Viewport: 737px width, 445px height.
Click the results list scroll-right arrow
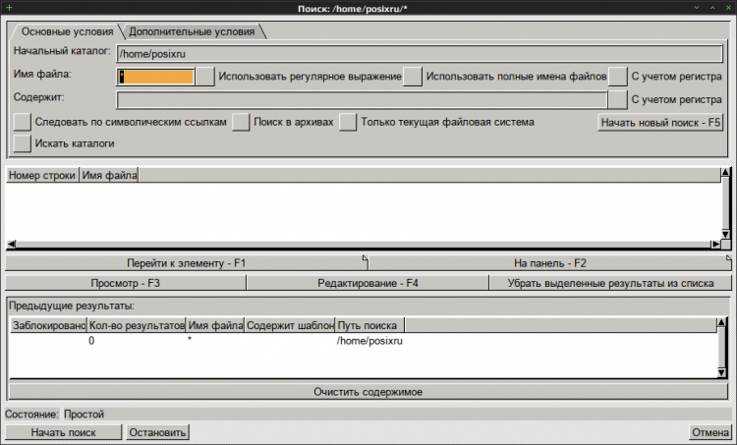(x=714, y=244)
